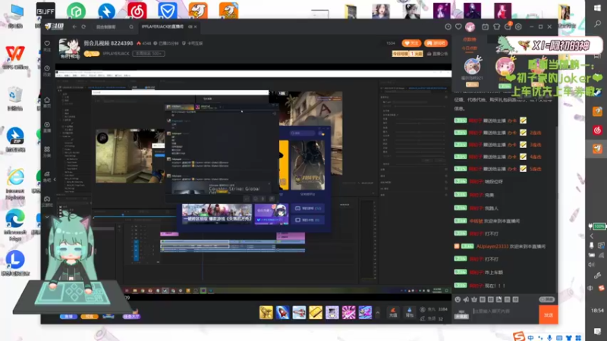Open the BUFF desktop shortcut

pyautogui.click(x=46, y=12)
